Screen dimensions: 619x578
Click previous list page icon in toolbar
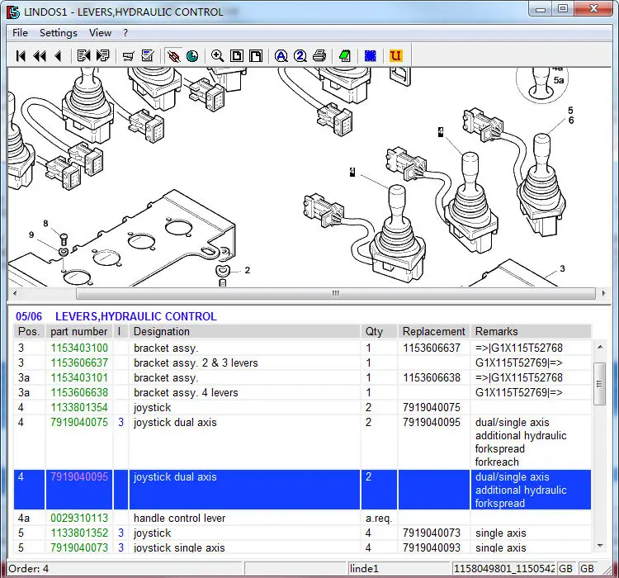click(83, 55)
